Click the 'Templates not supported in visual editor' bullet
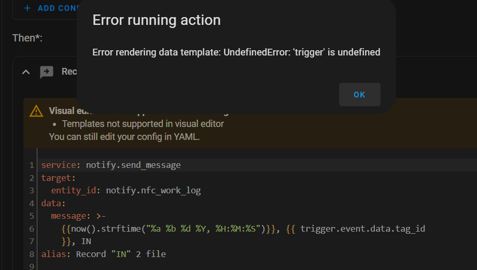 click(x=143, y=124)
